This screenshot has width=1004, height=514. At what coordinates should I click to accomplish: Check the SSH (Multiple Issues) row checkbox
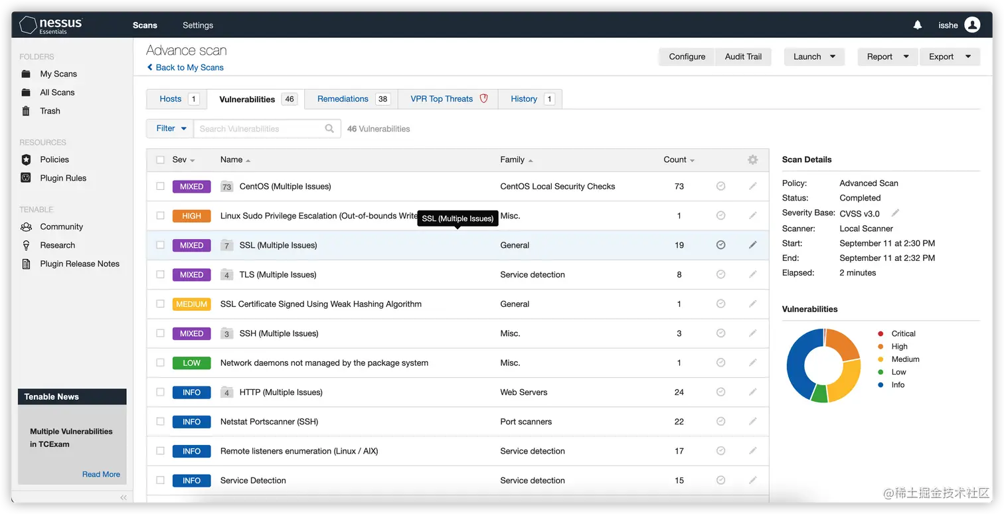[x=160, y=333]
